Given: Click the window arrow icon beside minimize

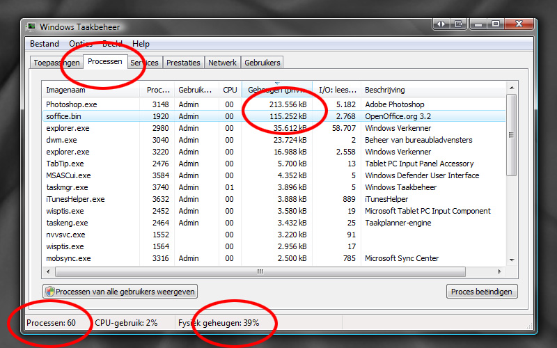Looking at the screenshot, I should [x=459, y=24].
